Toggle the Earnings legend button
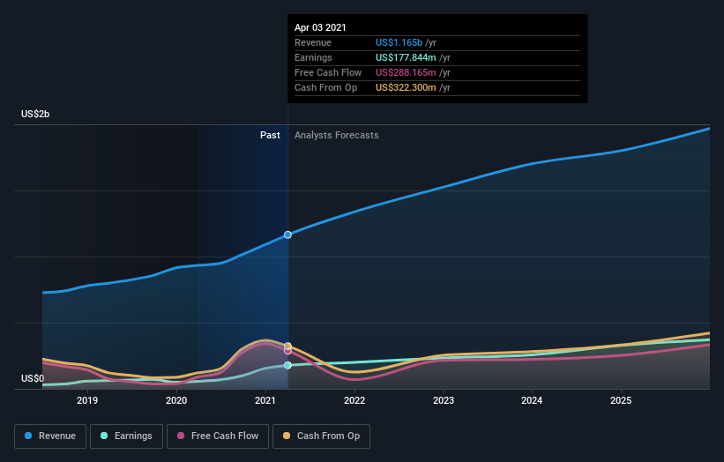This screenshot has width=724, height=462. [x=126, y=436]
